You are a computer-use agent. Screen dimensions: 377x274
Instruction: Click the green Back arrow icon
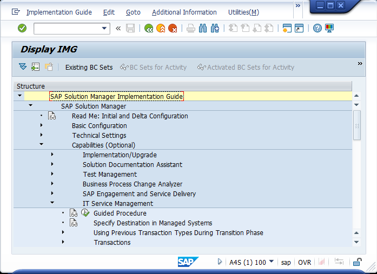[x=149, y=28]
